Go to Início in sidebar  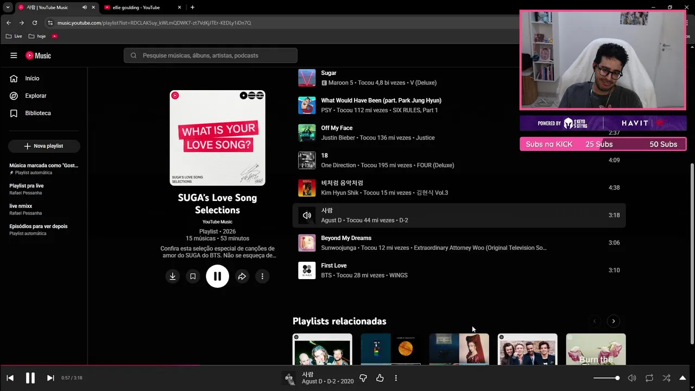coord(43,78)
